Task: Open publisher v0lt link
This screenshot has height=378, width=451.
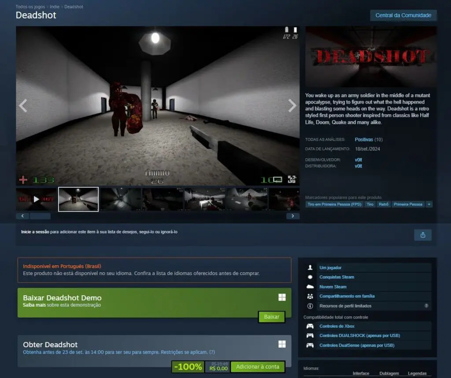Action: click(359, 166)
